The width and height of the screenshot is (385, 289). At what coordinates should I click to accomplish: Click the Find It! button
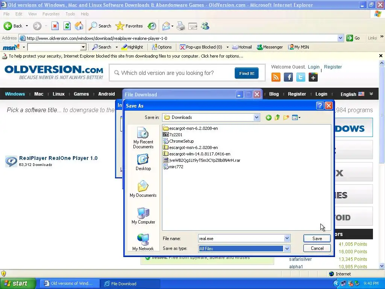coord(247,73)
